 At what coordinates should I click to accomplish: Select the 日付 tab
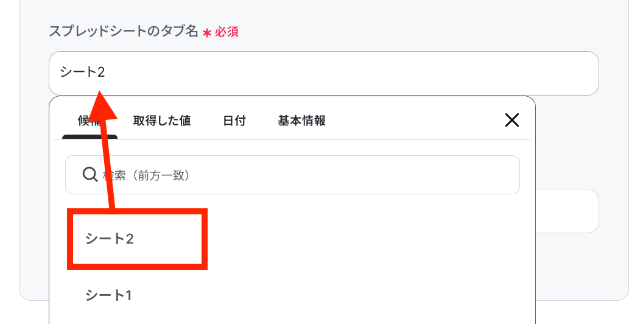[234, 121]
